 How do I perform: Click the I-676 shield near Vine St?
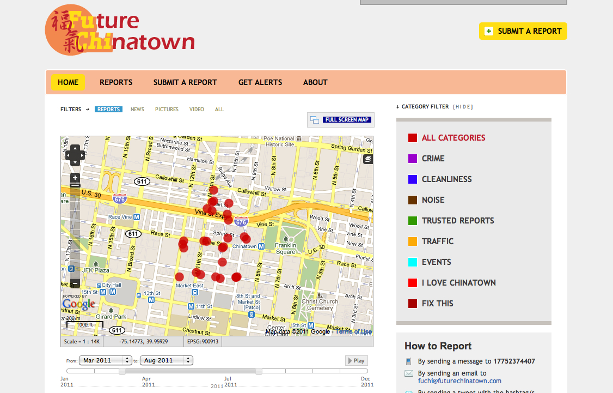(241, 222)
